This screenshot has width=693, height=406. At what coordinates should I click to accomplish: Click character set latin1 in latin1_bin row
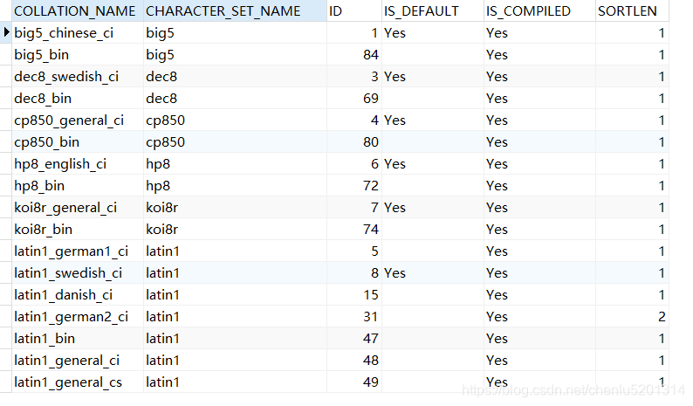point(235,339)
